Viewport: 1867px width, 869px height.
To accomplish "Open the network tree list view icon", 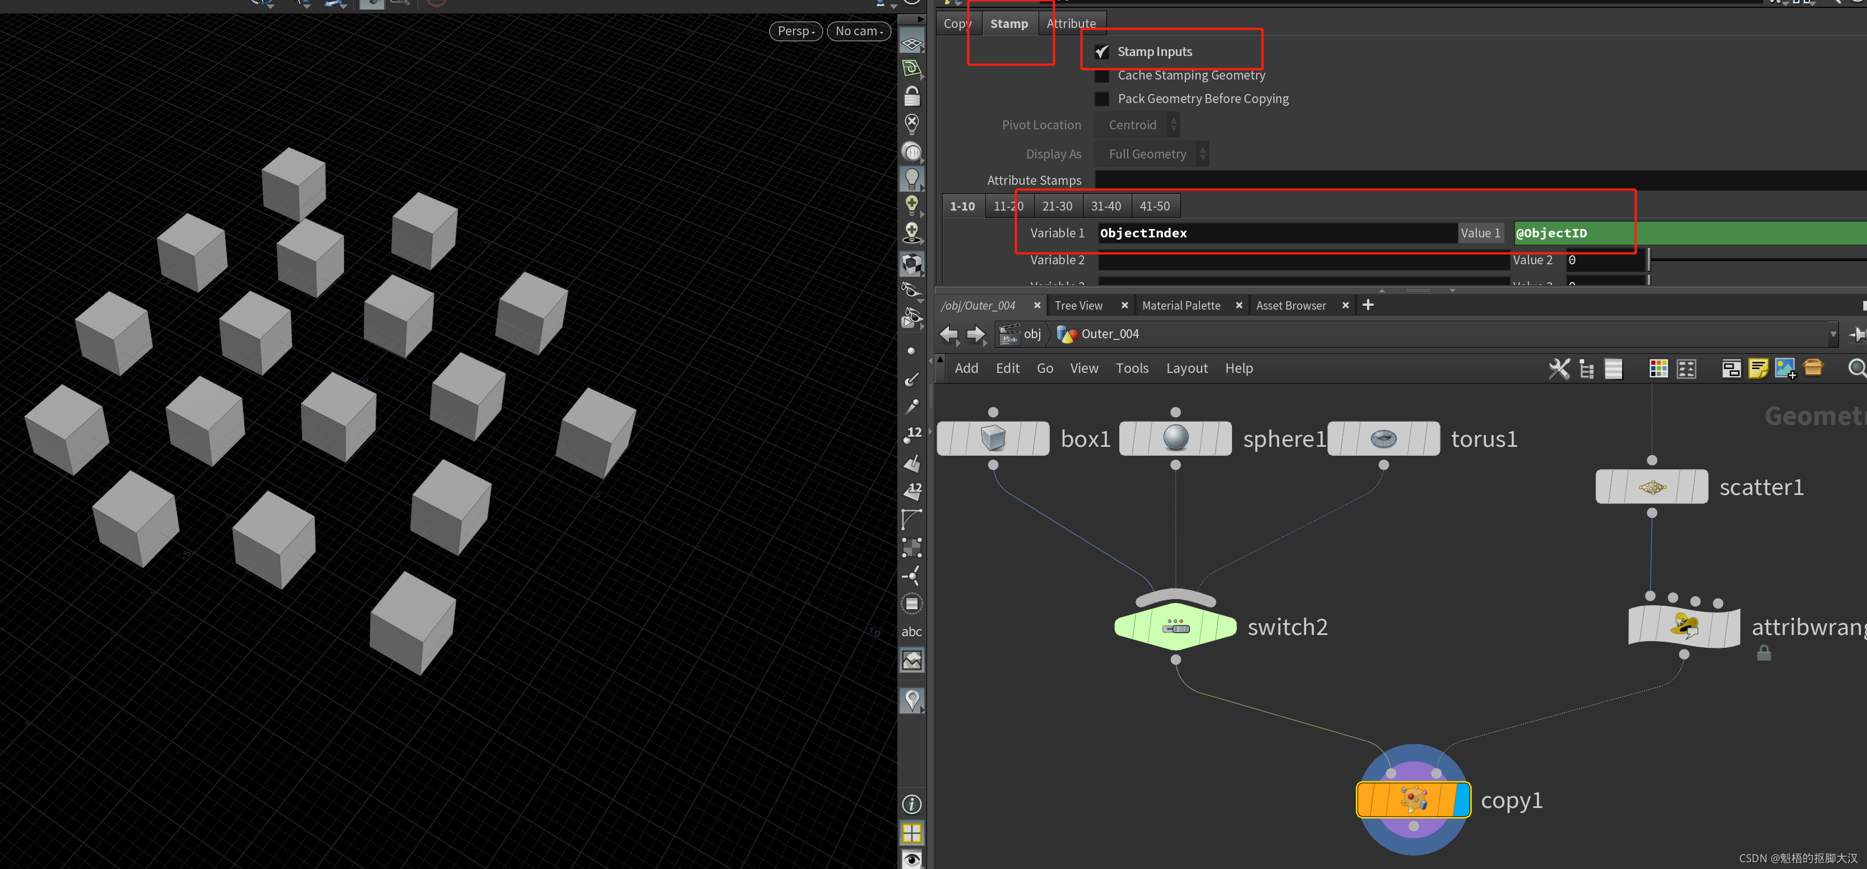I will [1587, 368].
